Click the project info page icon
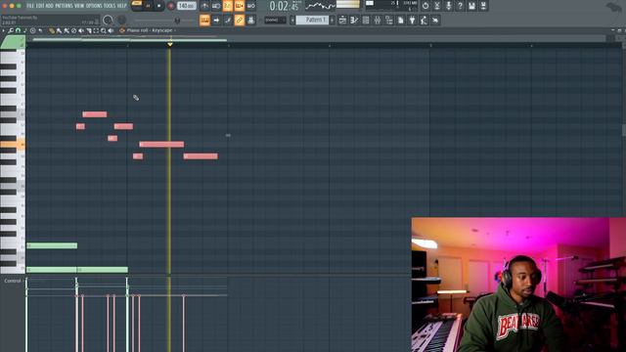Viewport: 626px width, 352px height. (x=400, y=20)
